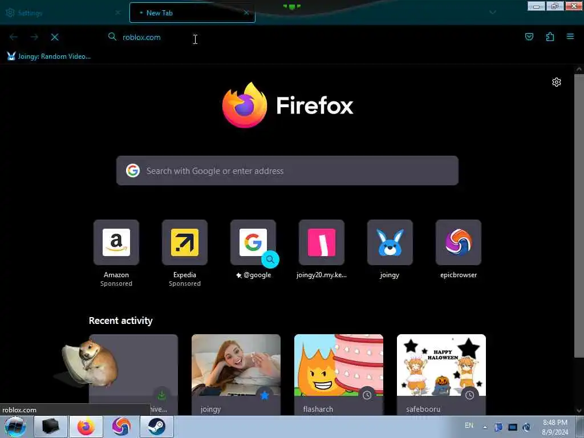This screenshot has height=438, width=584.
Task: Click the Recent activity heading
Action: (121, 321)
